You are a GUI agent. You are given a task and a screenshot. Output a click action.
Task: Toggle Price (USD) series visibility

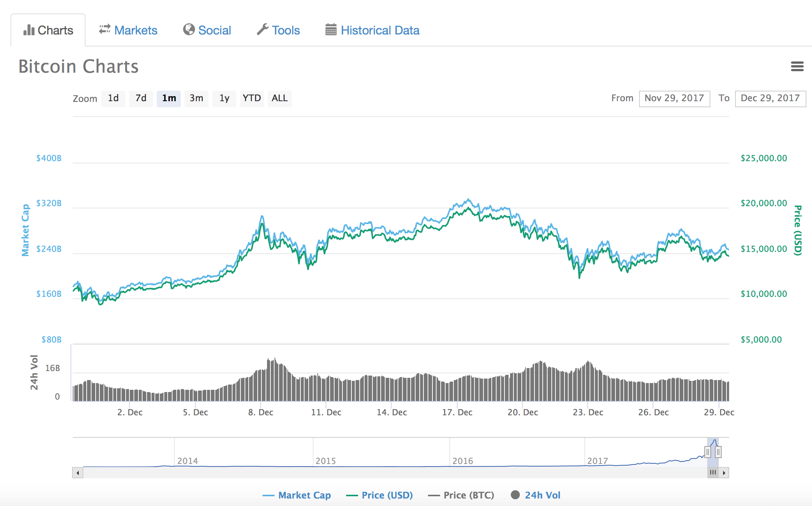(x=387, y=495)
